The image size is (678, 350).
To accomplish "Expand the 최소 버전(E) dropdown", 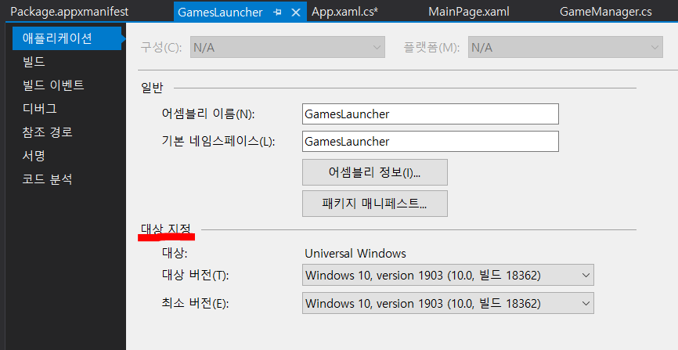I will pyautogui.click(x=448, y=303).
